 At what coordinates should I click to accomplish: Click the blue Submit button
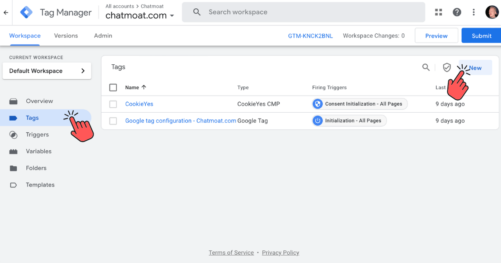click(481, 35)
